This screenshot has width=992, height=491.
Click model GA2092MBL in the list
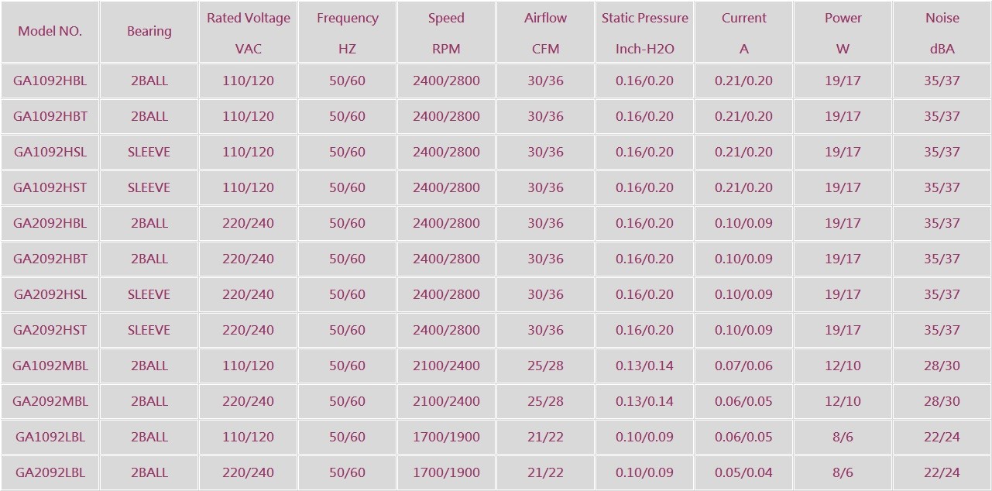50,401
